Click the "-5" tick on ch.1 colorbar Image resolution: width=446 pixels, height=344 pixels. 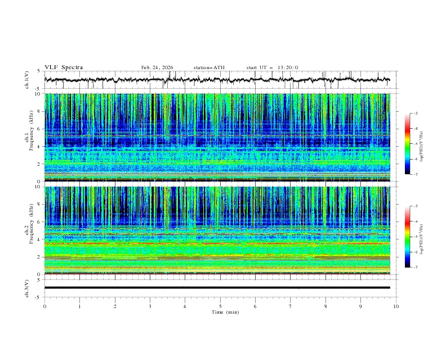pyautogui.click(x=416, y=144)
